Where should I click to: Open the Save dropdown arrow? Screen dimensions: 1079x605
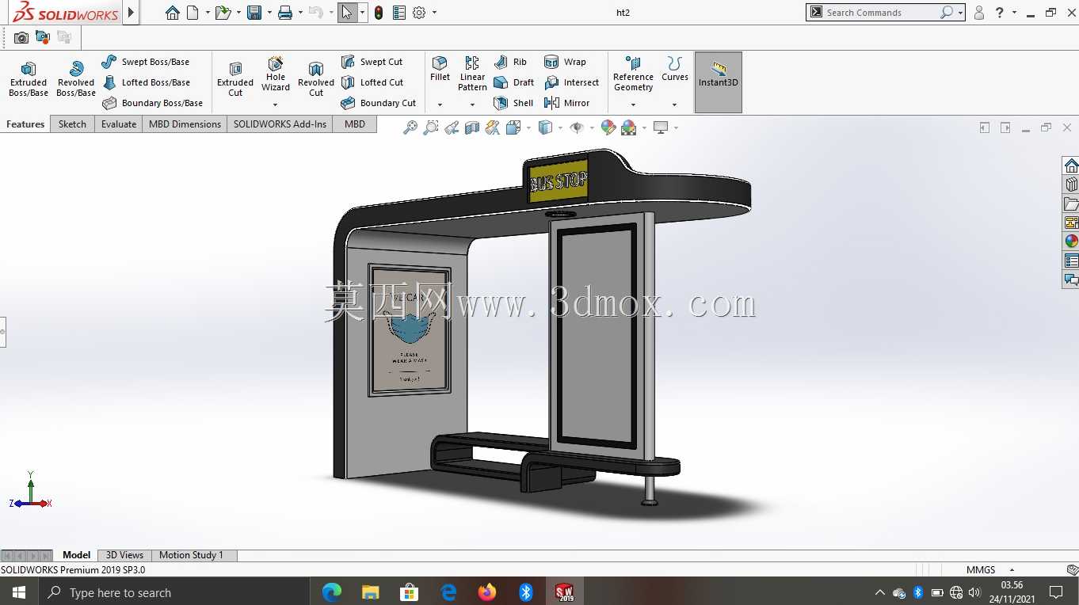click(x=269, y=13)
